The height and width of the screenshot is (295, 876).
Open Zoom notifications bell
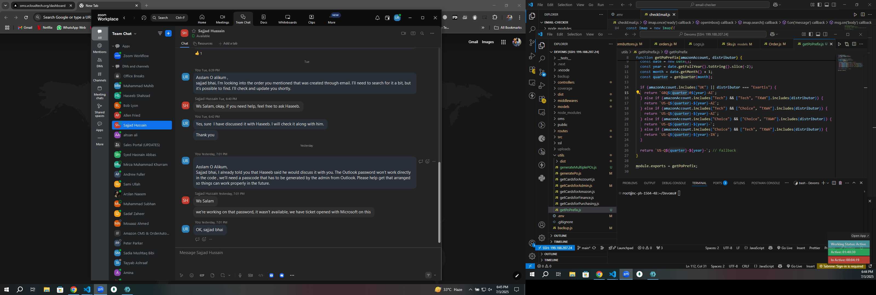click(x=377, y=18)
